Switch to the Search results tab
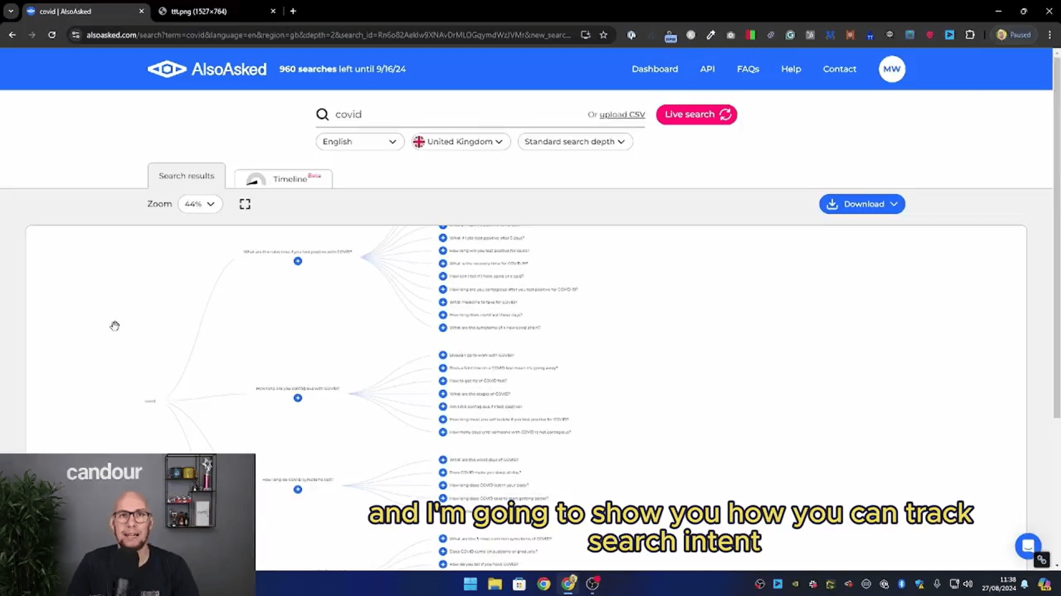 coord(186,176)
